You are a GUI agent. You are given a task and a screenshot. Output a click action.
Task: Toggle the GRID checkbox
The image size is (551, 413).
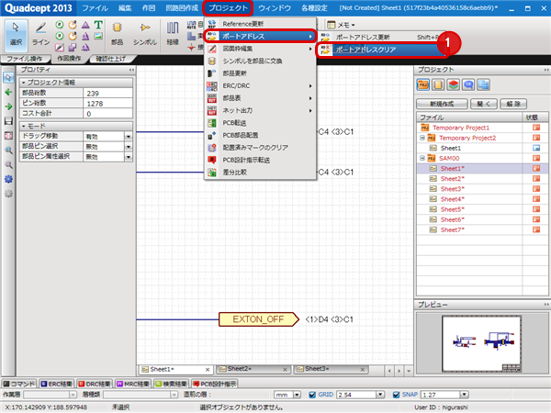click(311, 395)
